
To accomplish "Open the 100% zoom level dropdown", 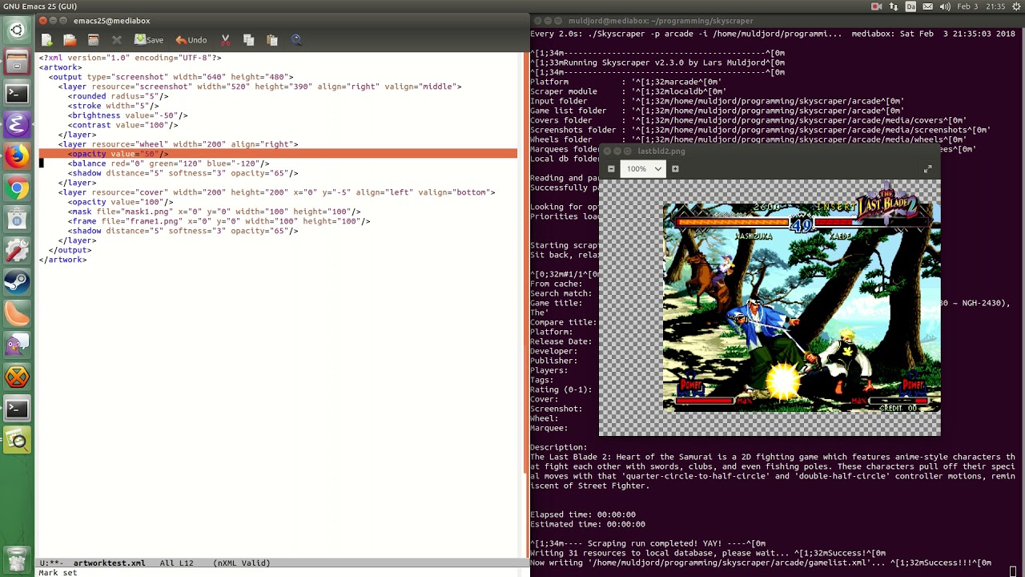I will [x=645, y=169].
